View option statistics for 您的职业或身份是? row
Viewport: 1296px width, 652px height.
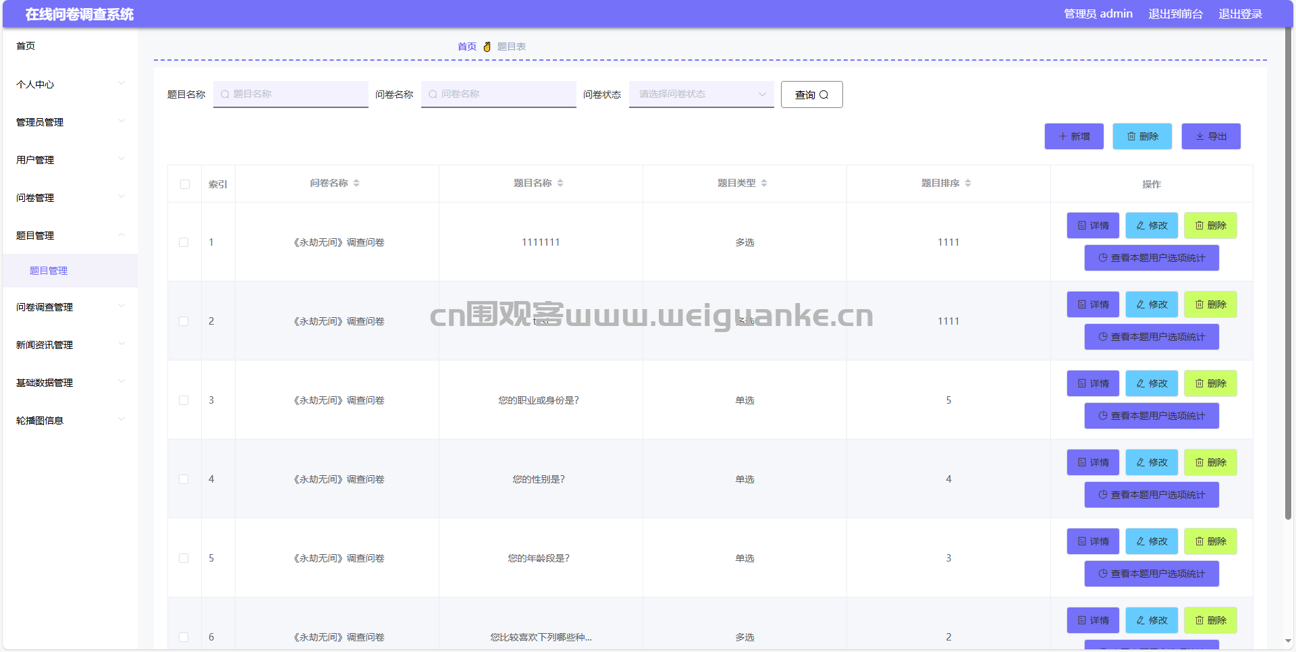(x=1152, y=416)
